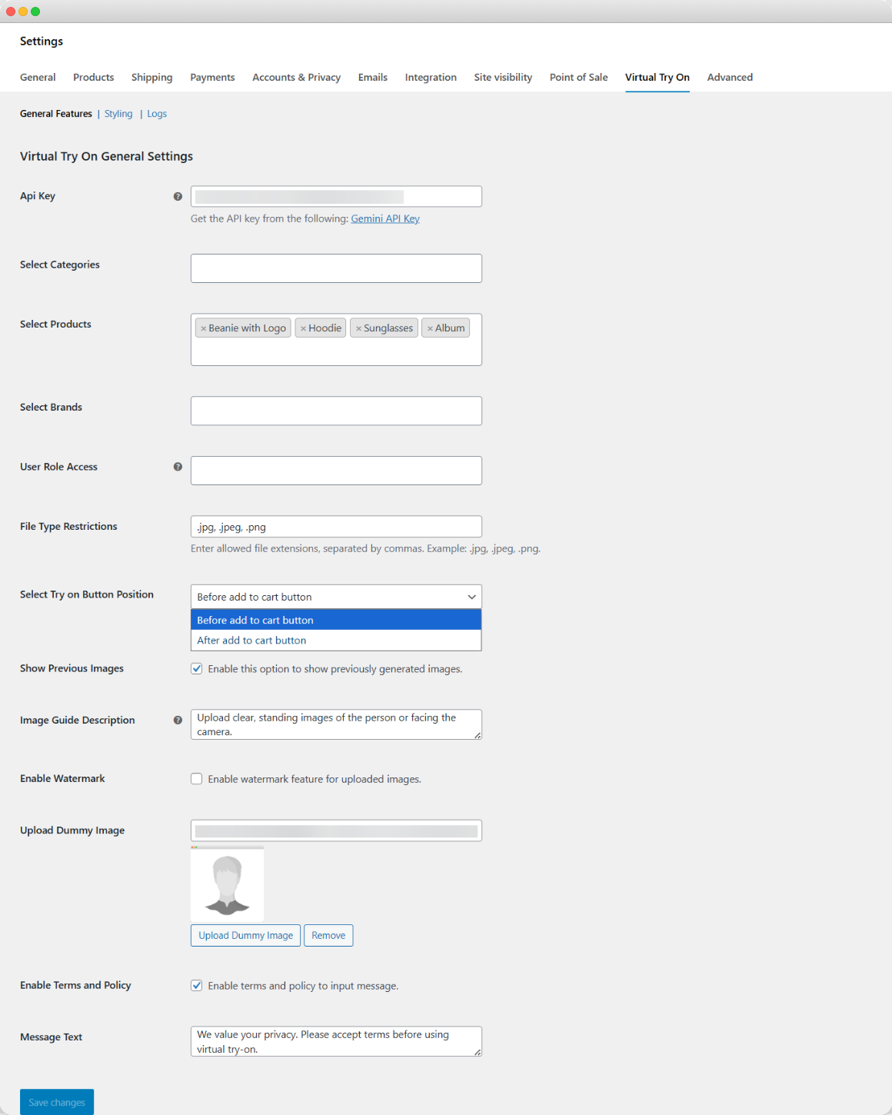The height and width of the screenshot is (1115, 892).
Task: Switch to the Shipping settings tab
Action: 151,77
